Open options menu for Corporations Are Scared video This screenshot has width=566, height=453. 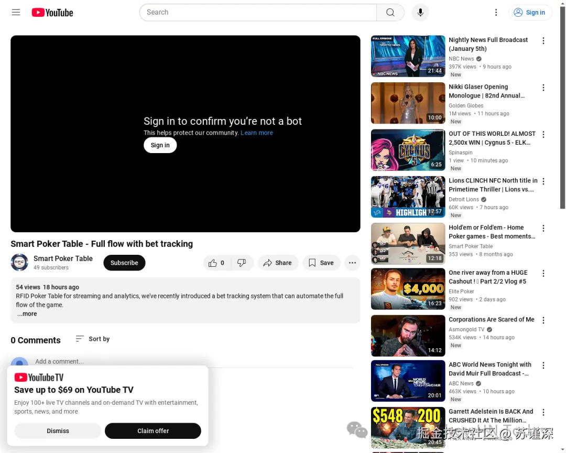click(x=543, y=320)
